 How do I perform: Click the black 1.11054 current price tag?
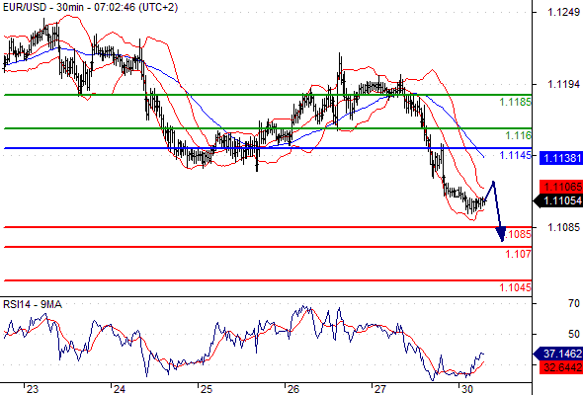558,200
